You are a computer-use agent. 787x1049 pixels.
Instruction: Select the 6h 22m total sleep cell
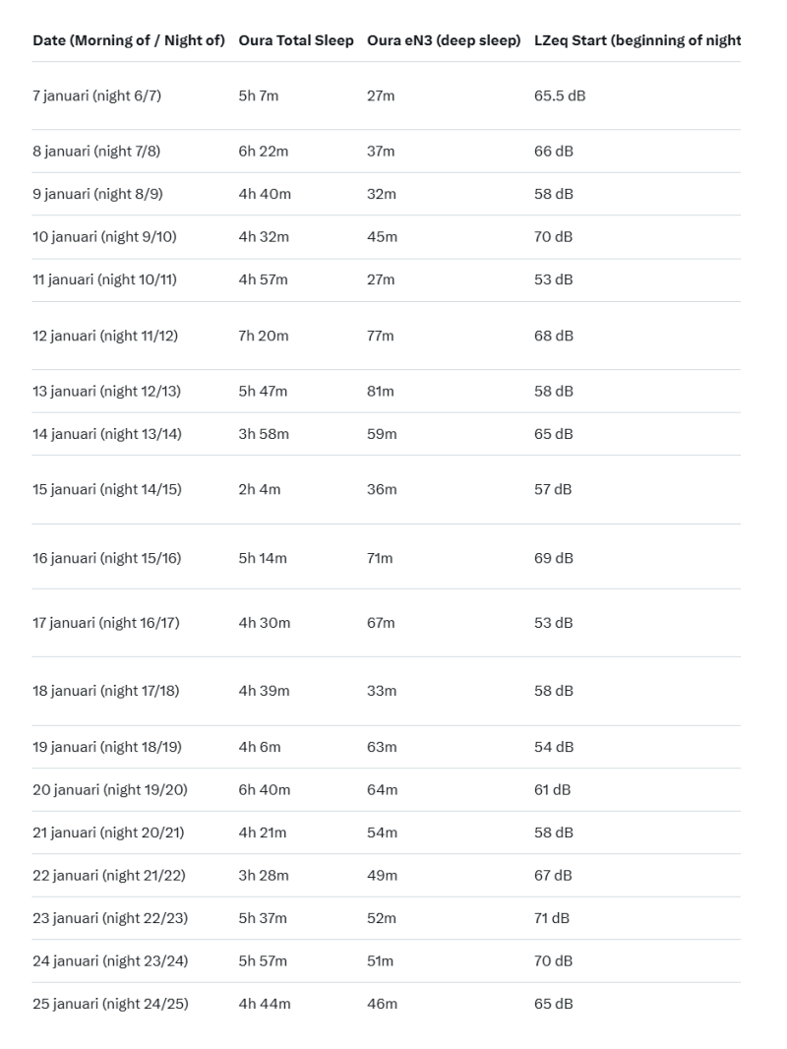[263, 152]
